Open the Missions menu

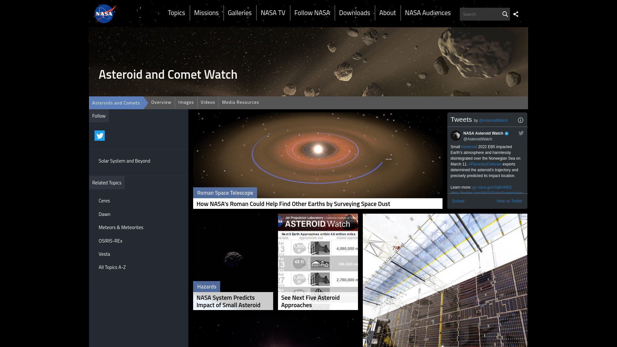pyautogui.click(x=206, y=13)
